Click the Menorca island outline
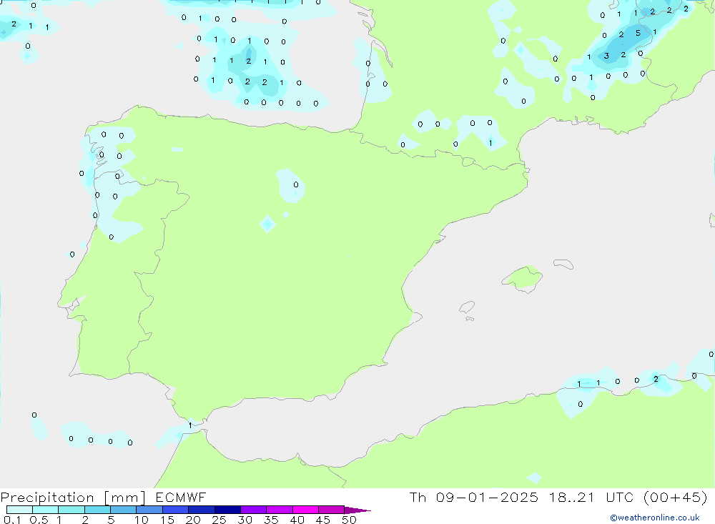Image resolution: width=715 pixels, height=524 pixels. tap(563, 265)
